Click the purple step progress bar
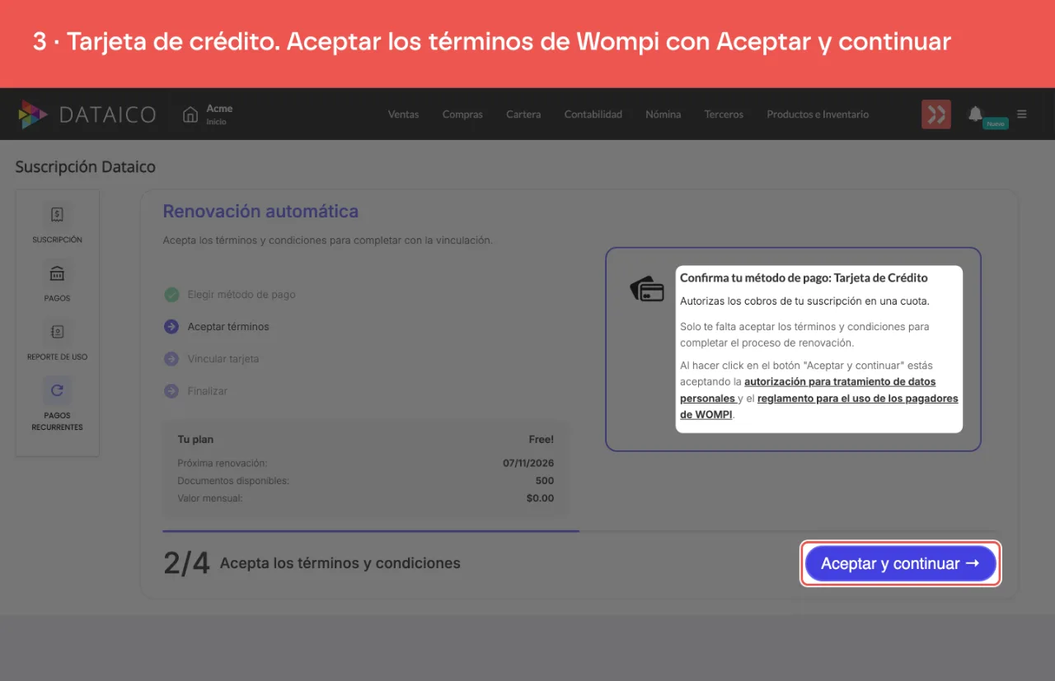This screenshot has height=681, width=1055. [x=371, y=531]
